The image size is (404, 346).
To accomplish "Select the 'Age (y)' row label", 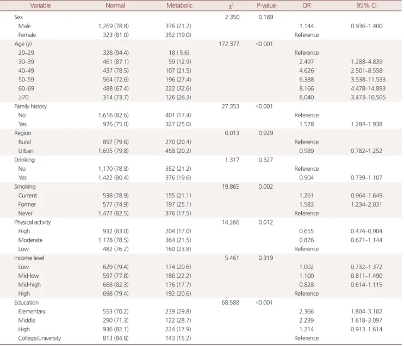I will click(x=23, y=44).
